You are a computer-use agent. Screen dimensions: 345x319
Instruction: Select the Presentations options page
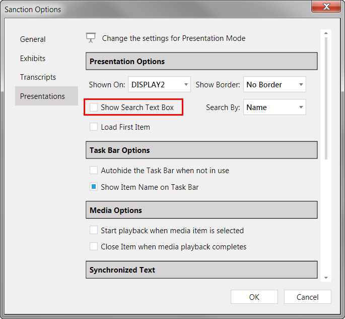click(x=46, y=96)
